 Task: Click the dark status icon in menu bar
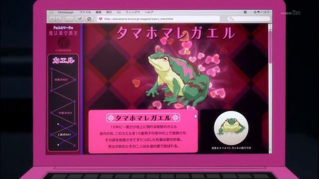245,12
